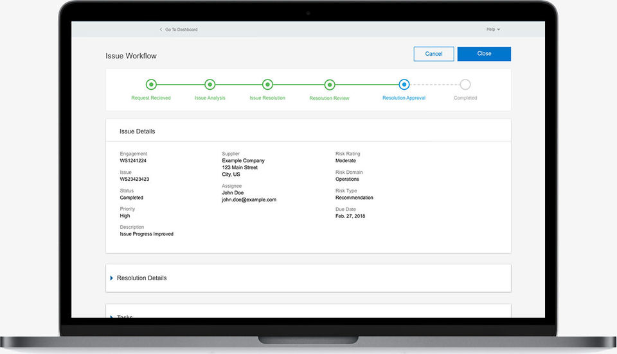617x354 pixels.
Task: Expand the Resolution Details section arrow
Action: click(x=111, y=278)
